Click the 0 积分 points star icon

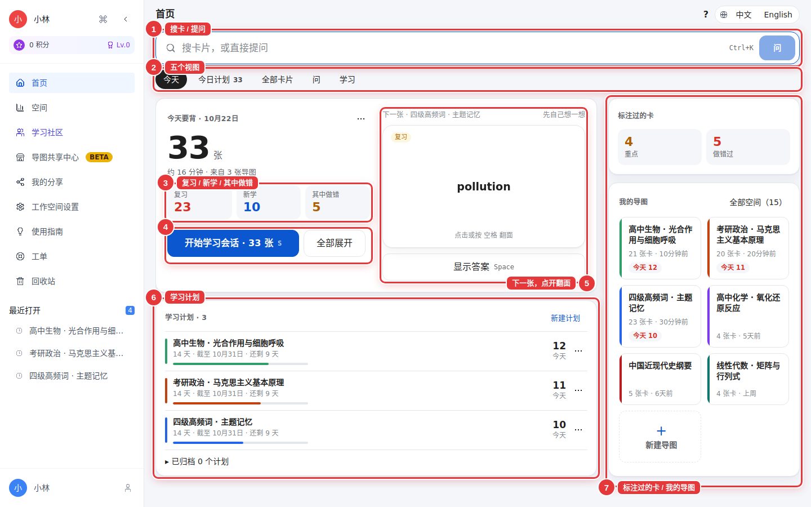[19, 45]
